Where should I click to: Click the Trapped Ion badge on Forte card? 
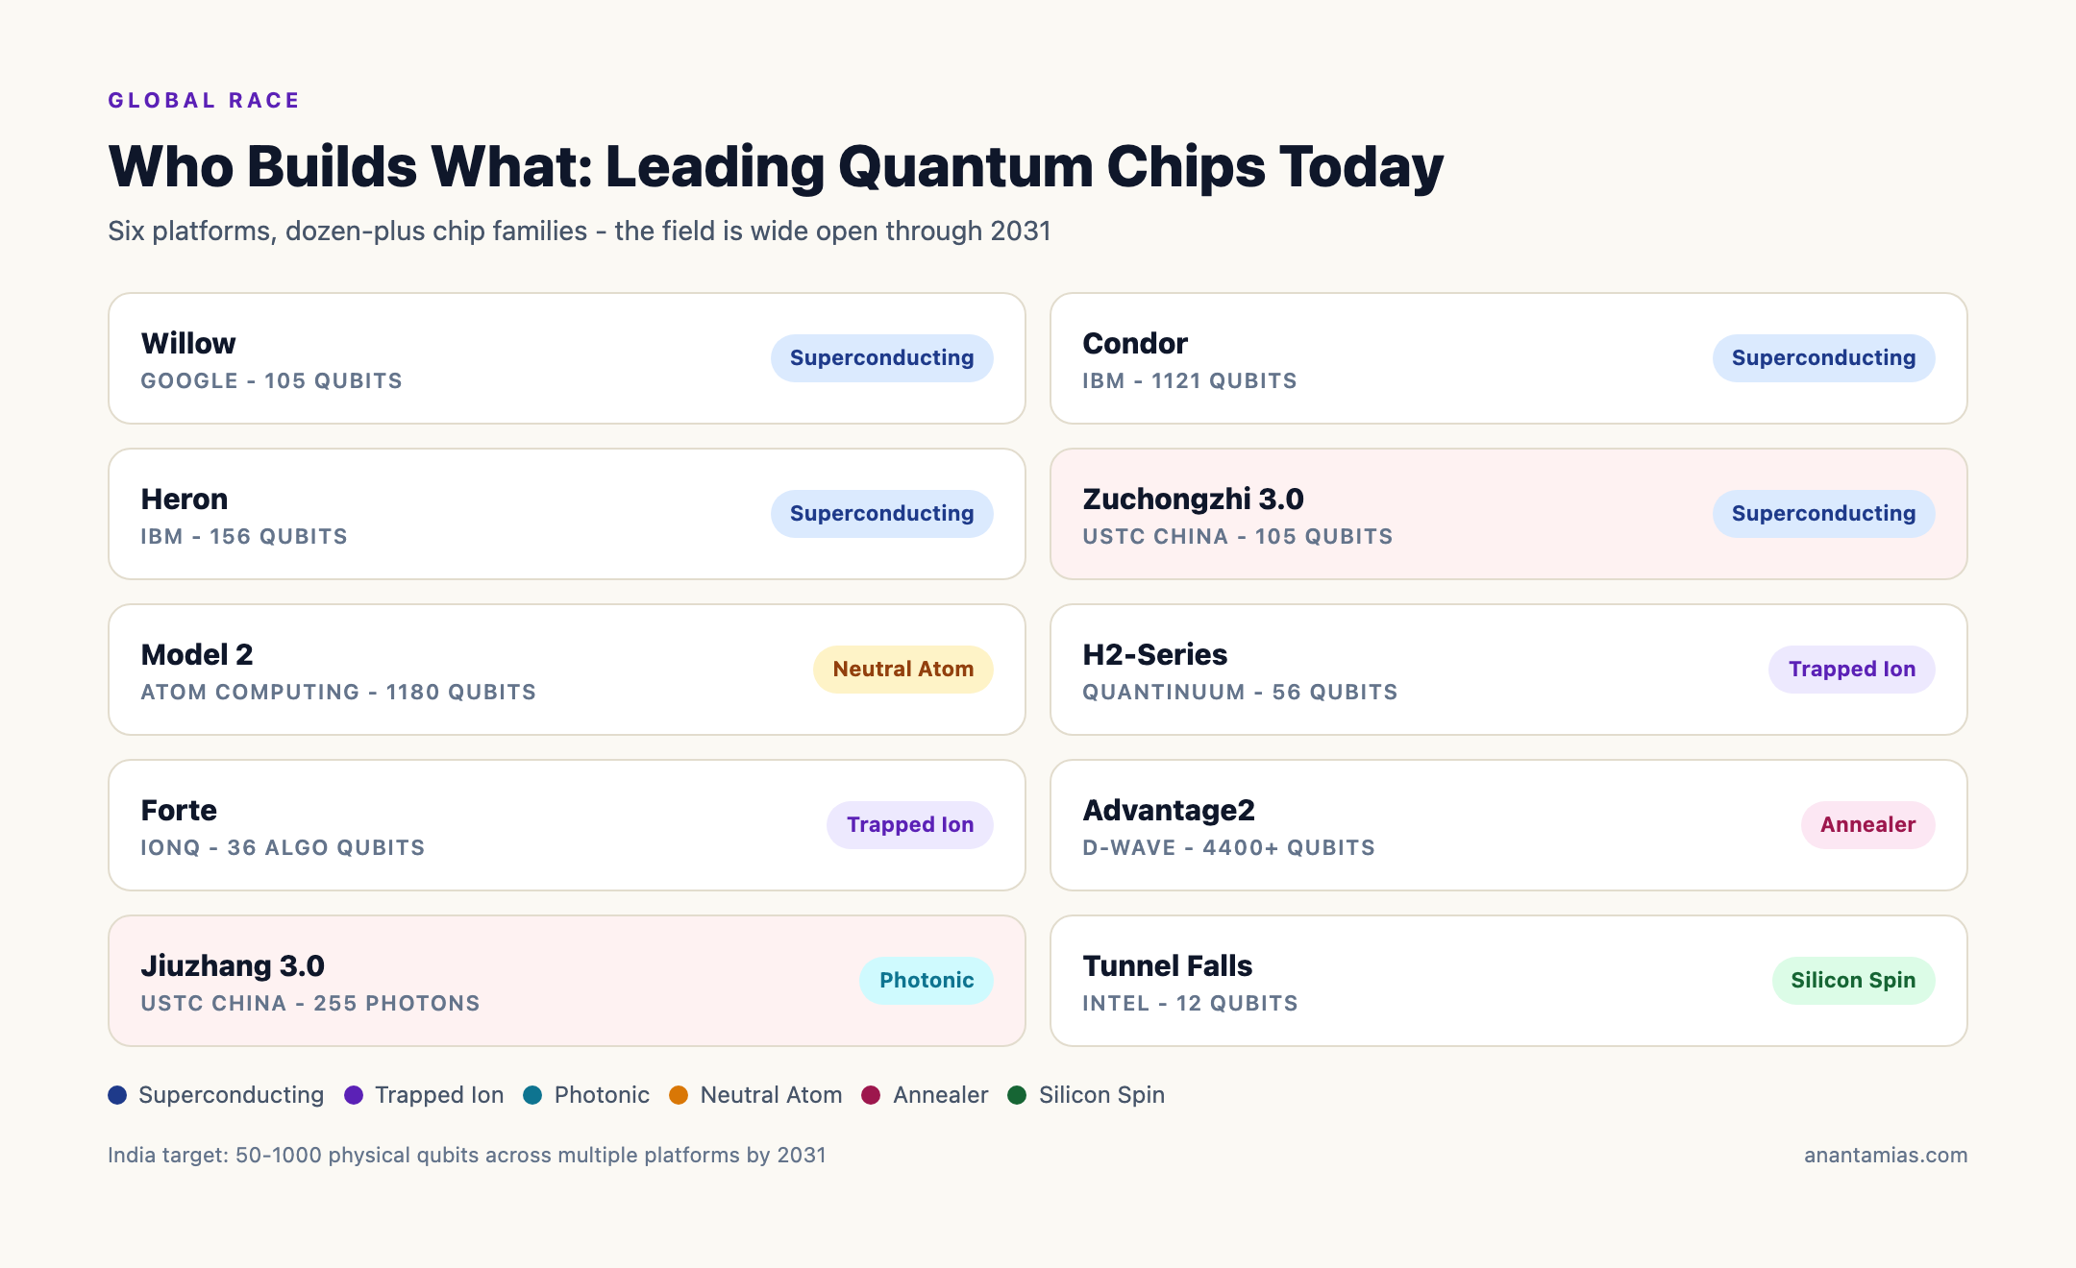tap(909, 825)
